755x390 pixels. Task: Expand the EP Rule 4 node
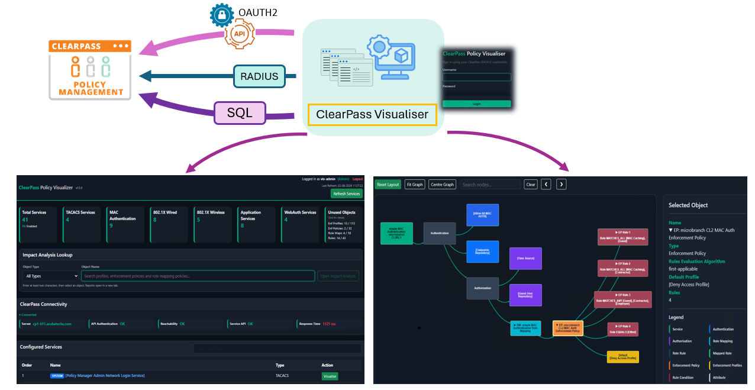[623, 330]
